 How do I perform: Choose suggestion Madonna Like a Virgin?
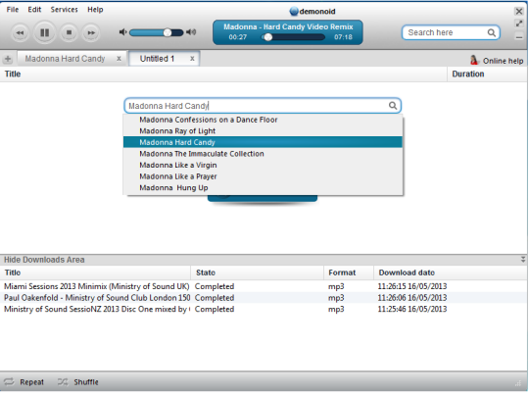click(x=263, y=165)
